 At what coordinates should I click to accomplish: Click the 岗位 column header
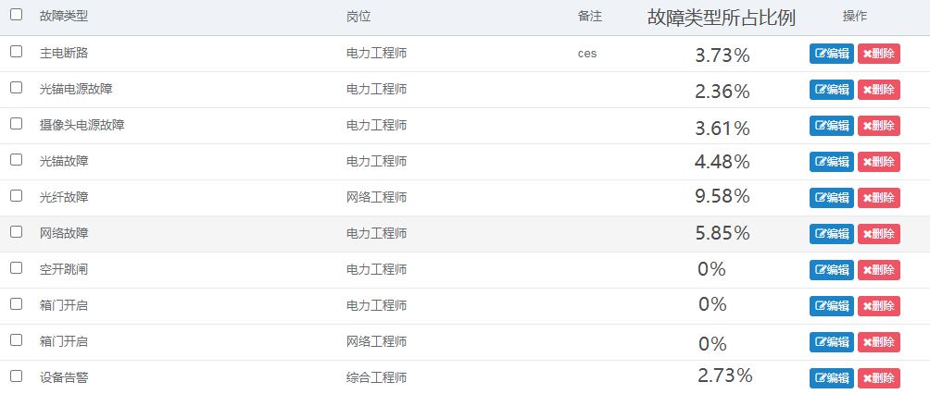click(x=358, y=17)
